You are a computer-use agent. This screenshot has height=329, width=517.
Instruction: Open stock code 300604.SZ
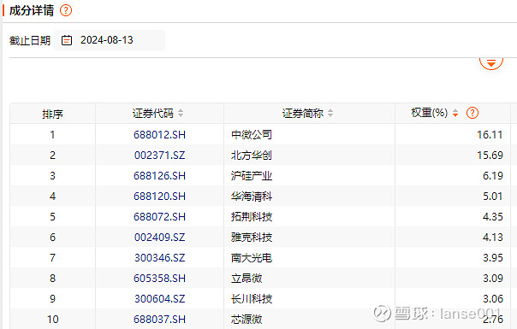159,299
